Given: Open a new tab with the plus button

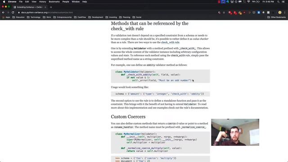Looking at the screenshot, I should [x=51, y=7].
